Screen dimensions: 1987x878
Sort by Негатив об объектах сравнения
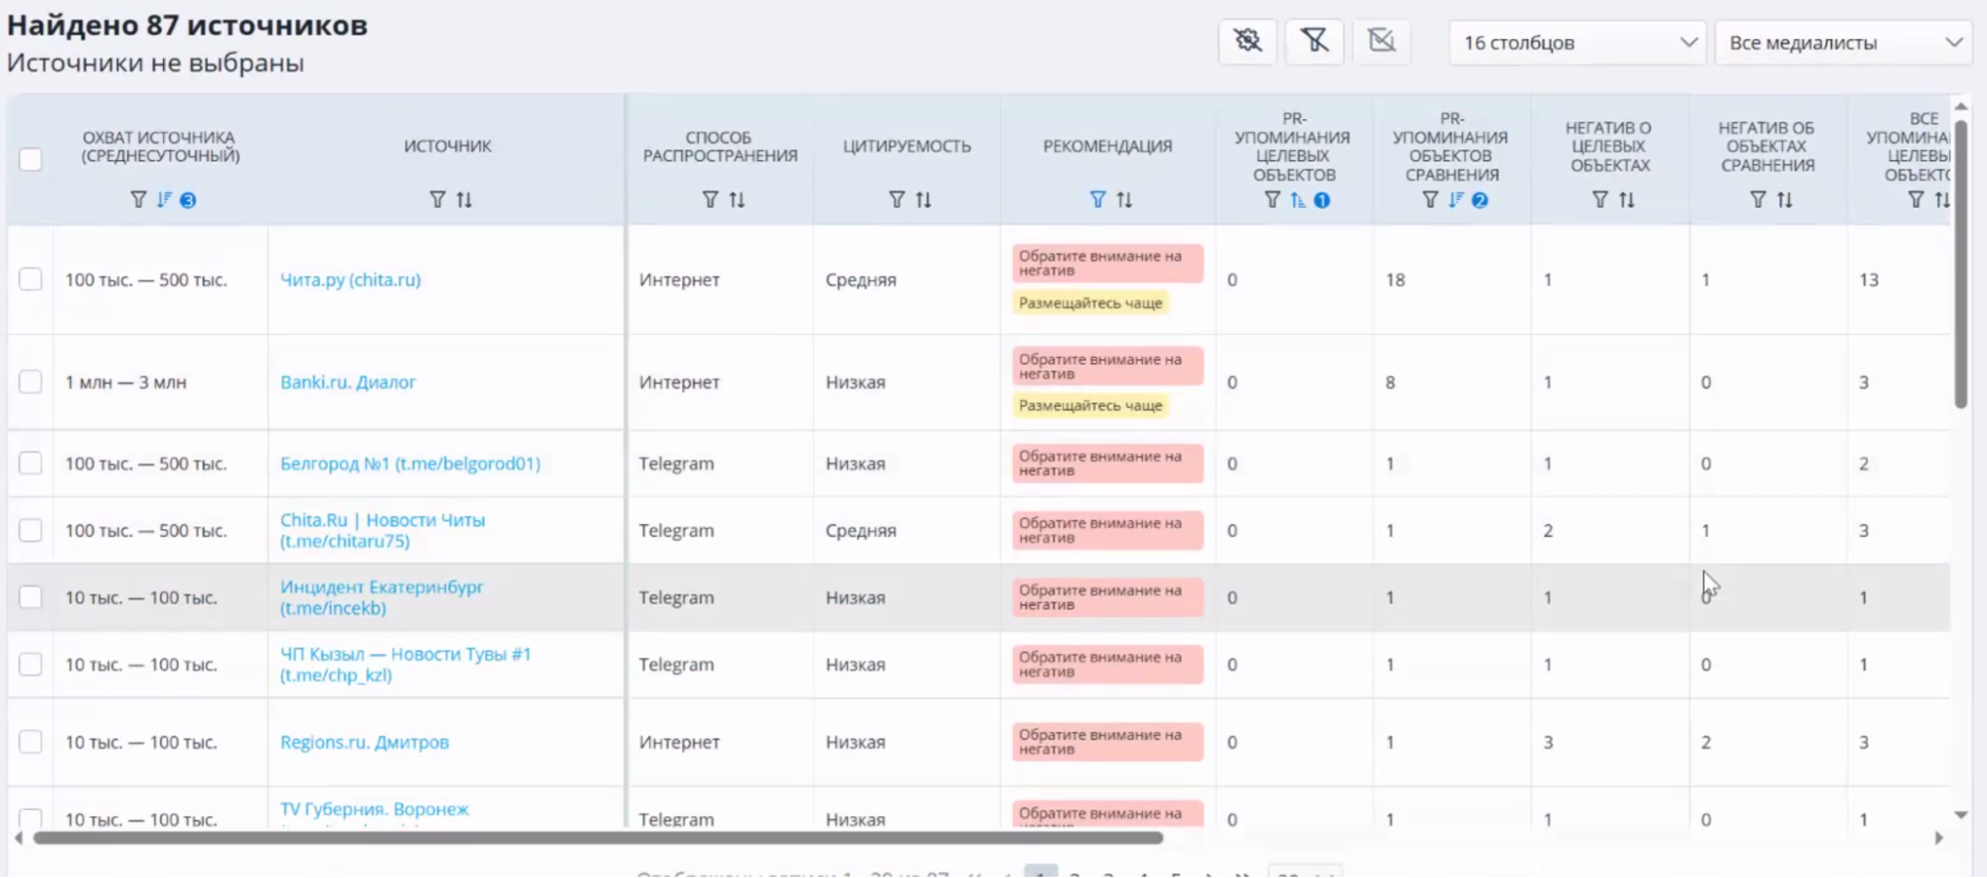pyautogui.click(x=1785, y=200)
